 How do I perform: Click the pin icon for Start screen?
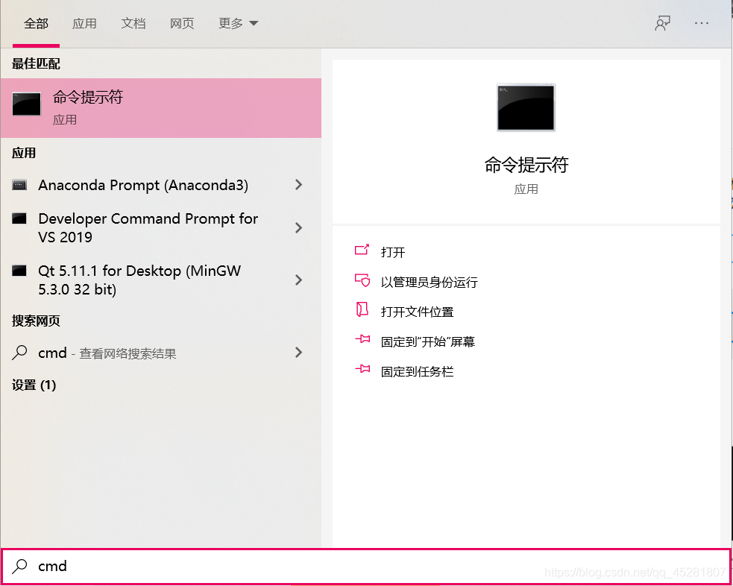tap(362, 340)
